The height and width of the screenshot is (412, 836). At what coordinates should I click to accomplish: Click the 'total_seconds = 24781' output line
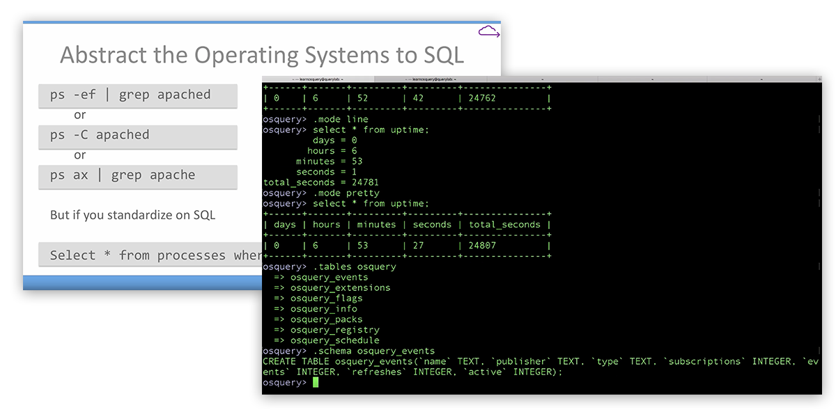click(320, 182)
